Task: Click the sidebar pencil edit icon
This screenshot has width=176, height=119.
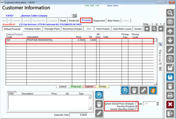Action: [x=170, y=50]
